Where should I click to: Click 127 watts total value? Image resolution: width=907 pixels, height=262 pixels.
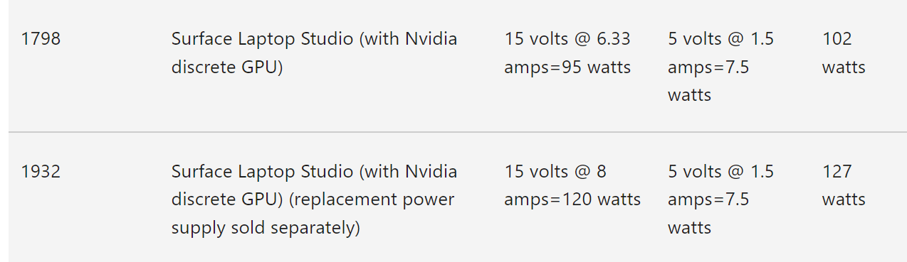844,186
